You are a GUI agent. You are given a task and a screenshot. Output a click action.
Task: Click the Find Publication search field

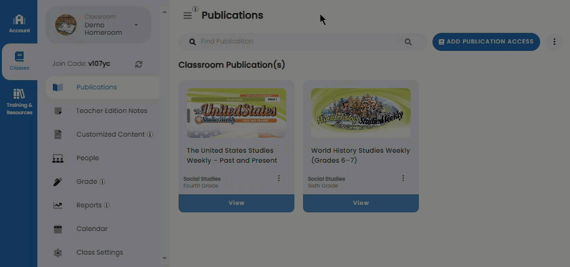click(x=303, y=42)
